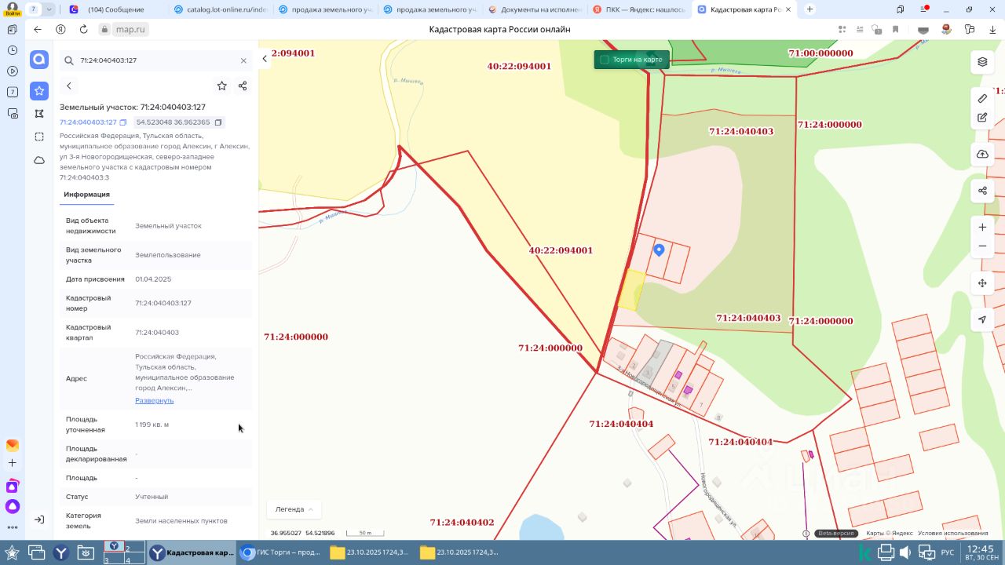Reload the current page
Screen dimensions: 1005x565
(x=84, y=29)
